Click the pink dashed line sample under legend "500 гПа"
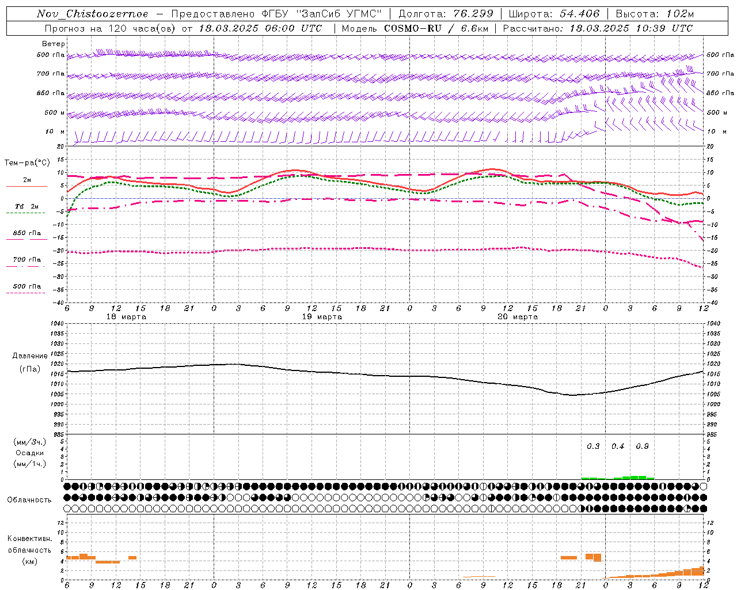737x590 pixels. [x=26, y=293]
